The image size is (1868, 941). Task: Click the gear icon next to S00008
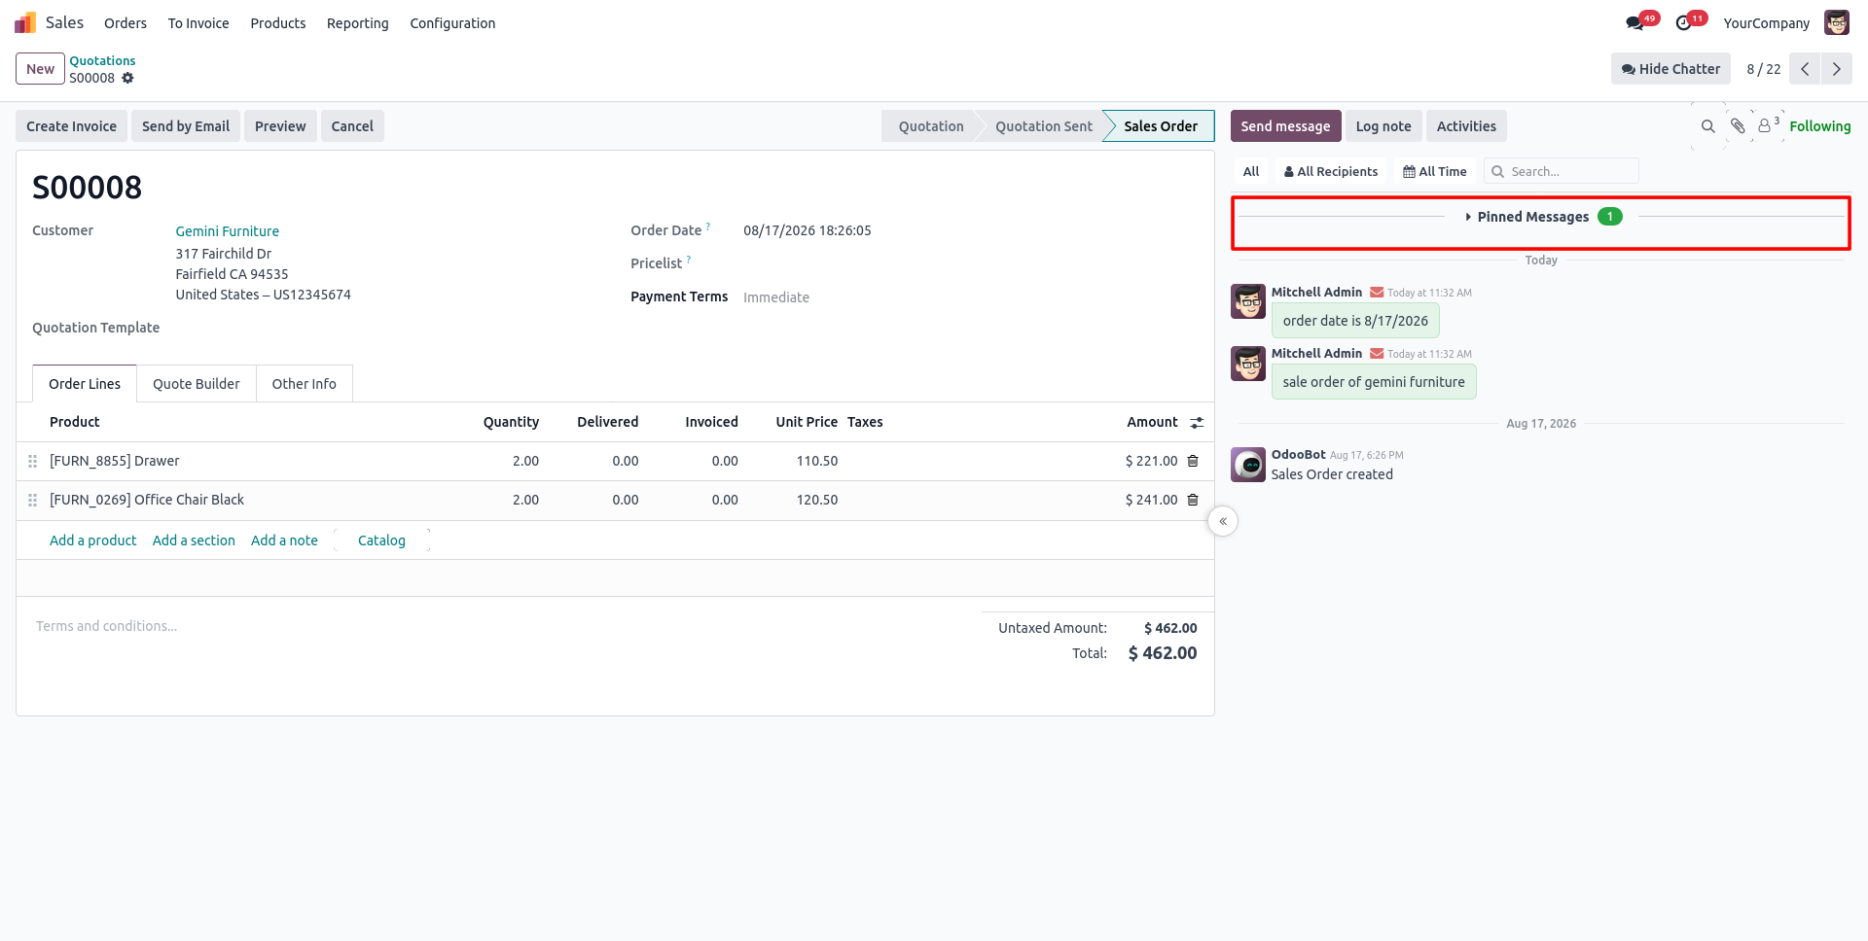127,78
